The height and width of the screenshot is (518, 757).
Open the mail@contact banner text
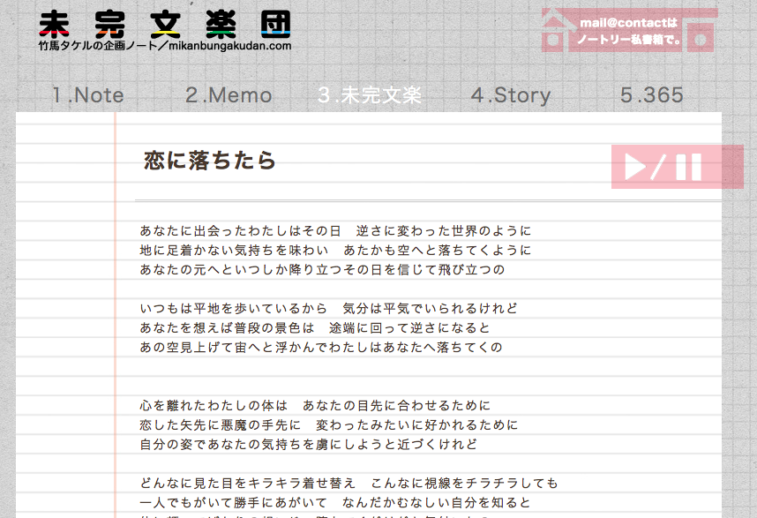point(628,31)
